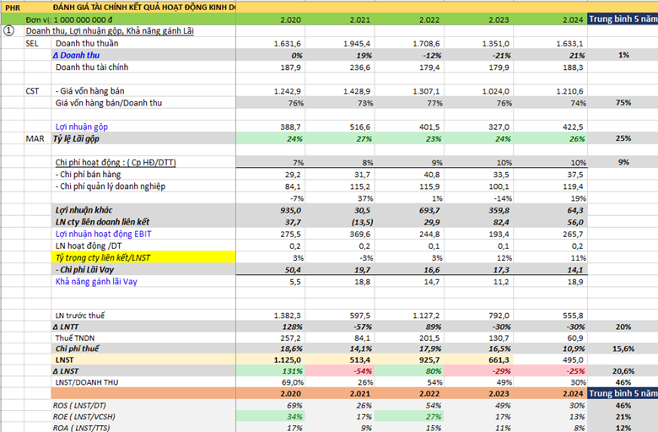Select LNST value 1.125,0
The height and width of the screenshot is (432, 658).
coord(288,359)
